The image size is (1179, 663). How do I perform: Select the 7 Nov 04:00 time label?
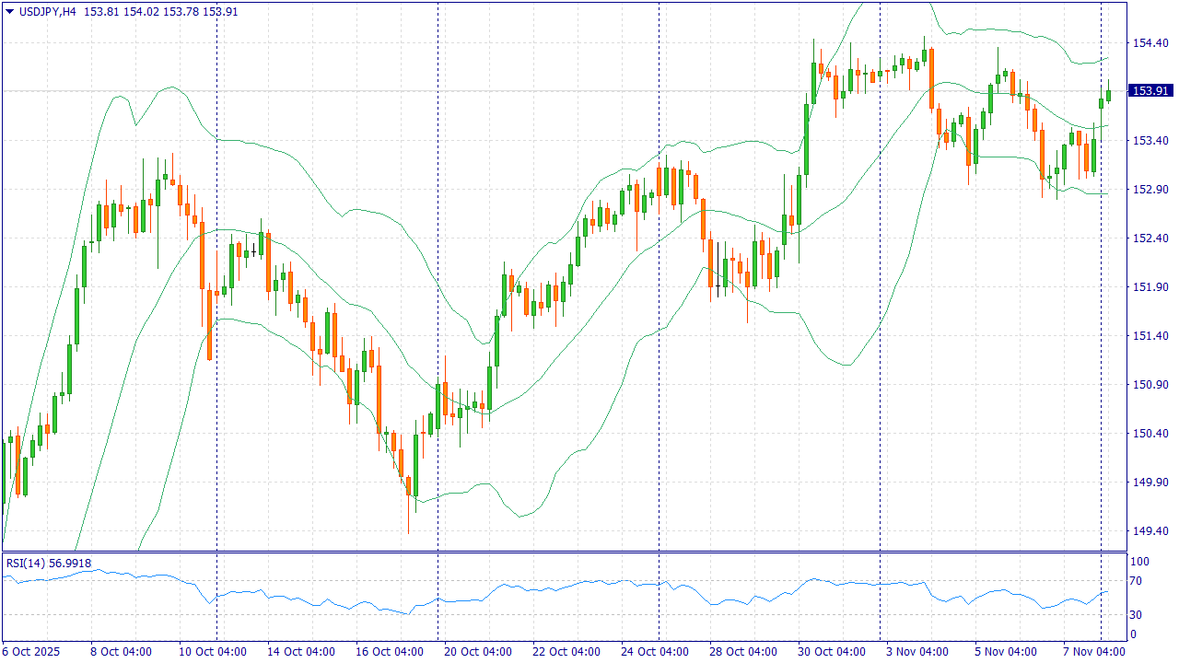1093,652
